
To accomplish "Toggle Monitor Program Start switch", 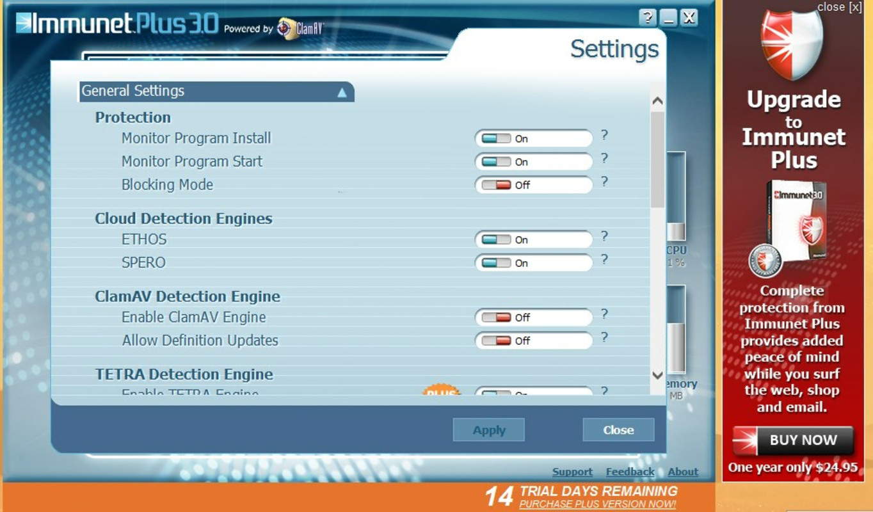I will tap(496, 162).
